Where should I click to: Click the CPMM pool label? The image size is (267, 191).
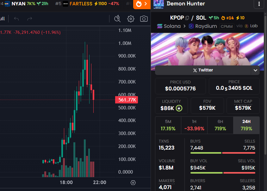227,26
